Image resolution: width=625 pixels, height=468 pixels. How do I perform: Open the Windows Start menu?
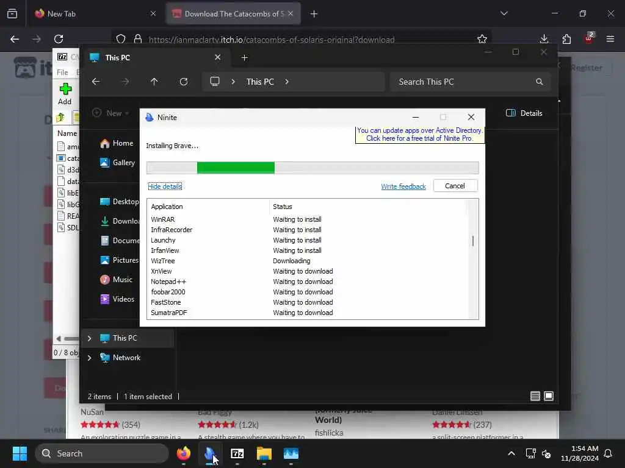pos(20,453)
